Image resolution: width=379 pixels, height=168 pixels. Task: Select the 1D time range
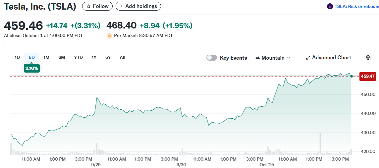[17, 57]
